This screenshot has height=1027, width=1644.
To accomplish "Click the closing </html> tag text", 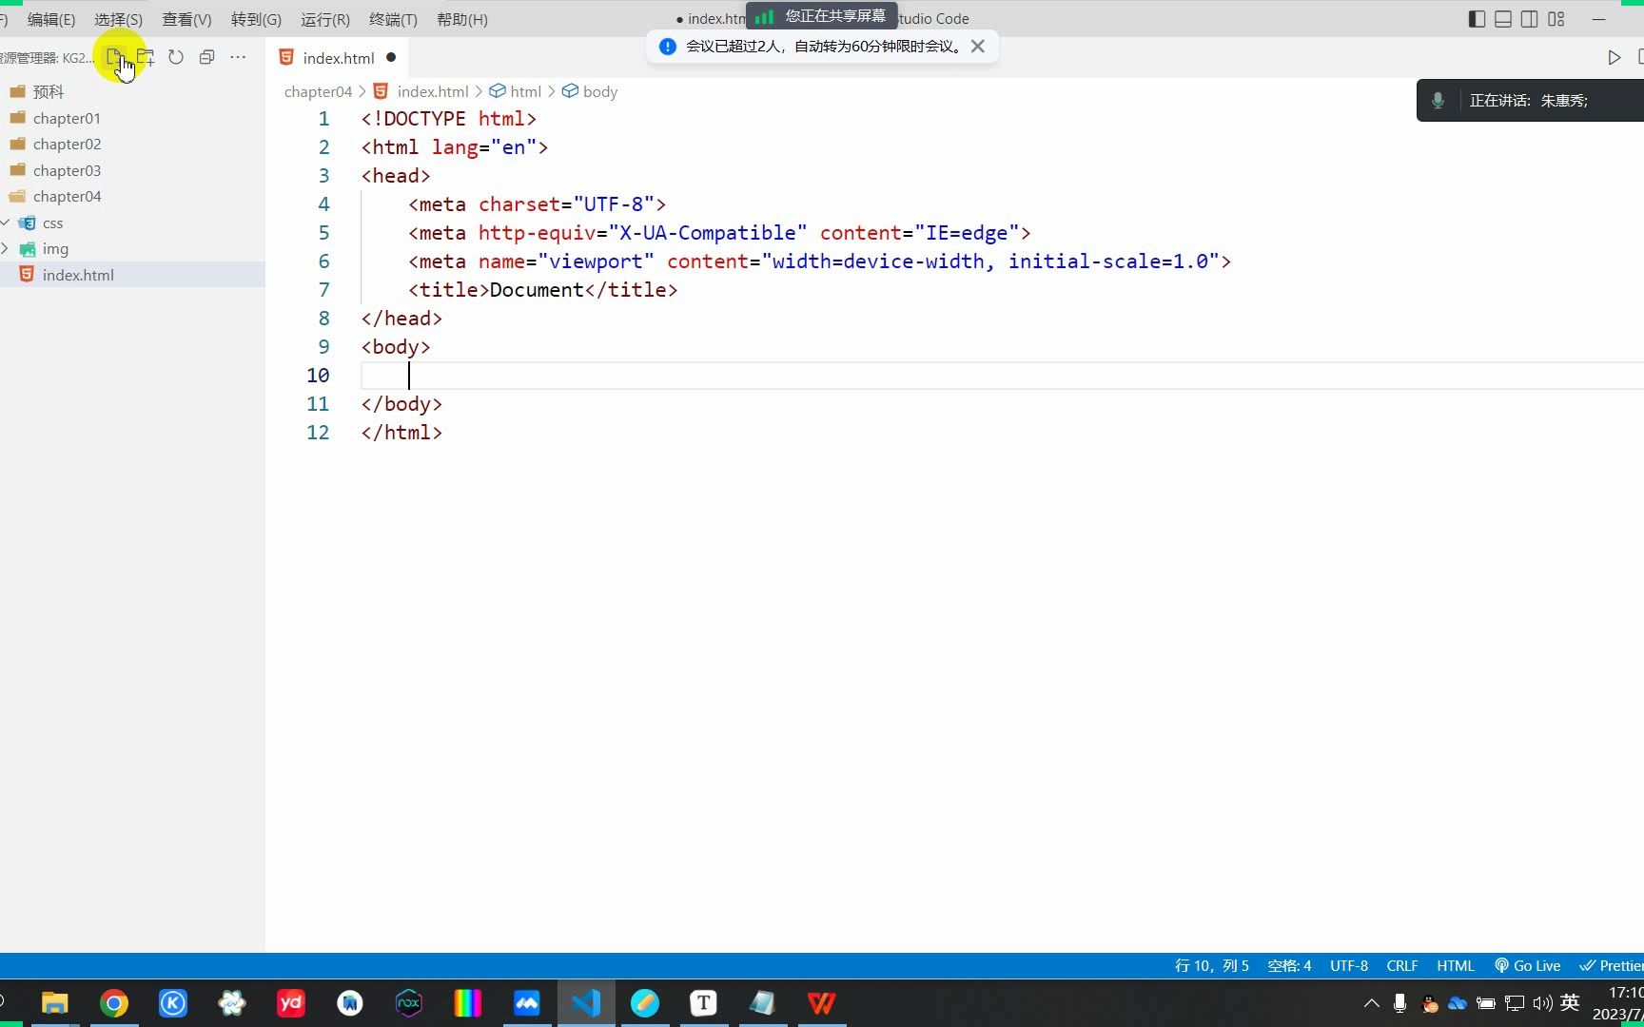I will (x=401, y=432).
